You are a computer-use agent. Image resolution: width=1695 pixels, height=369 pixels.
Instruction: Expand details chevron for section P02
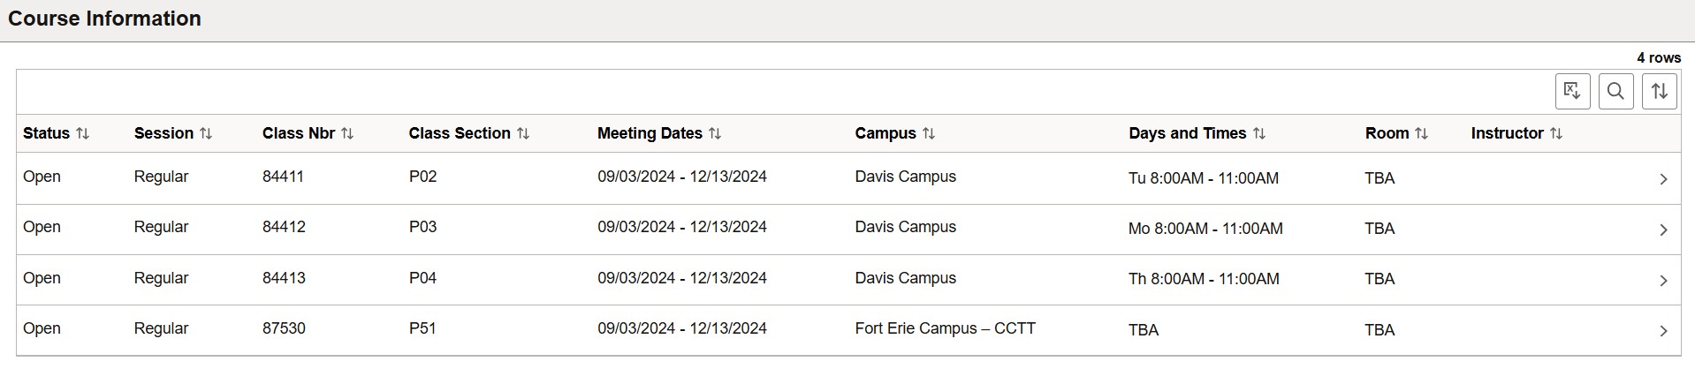tap(1663, 179)
